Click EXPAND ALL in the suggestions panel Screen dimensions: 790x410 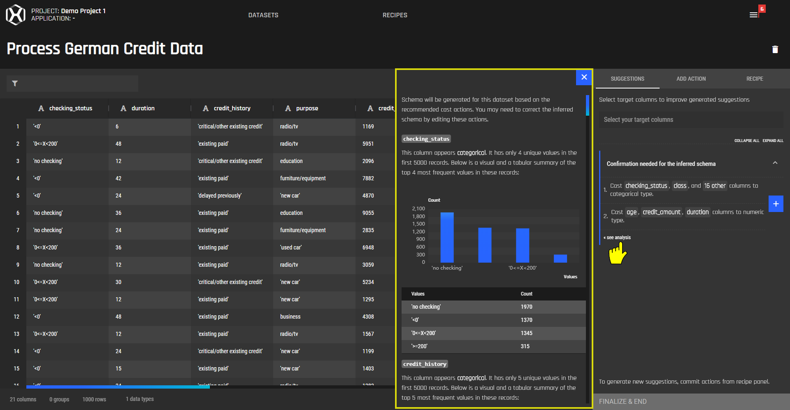tap(773, 140)
